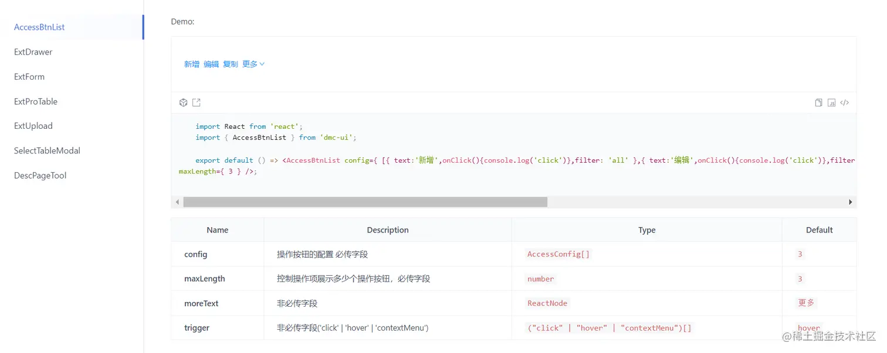Select the config name cell
887x353 pixels.
coord(218,254)
